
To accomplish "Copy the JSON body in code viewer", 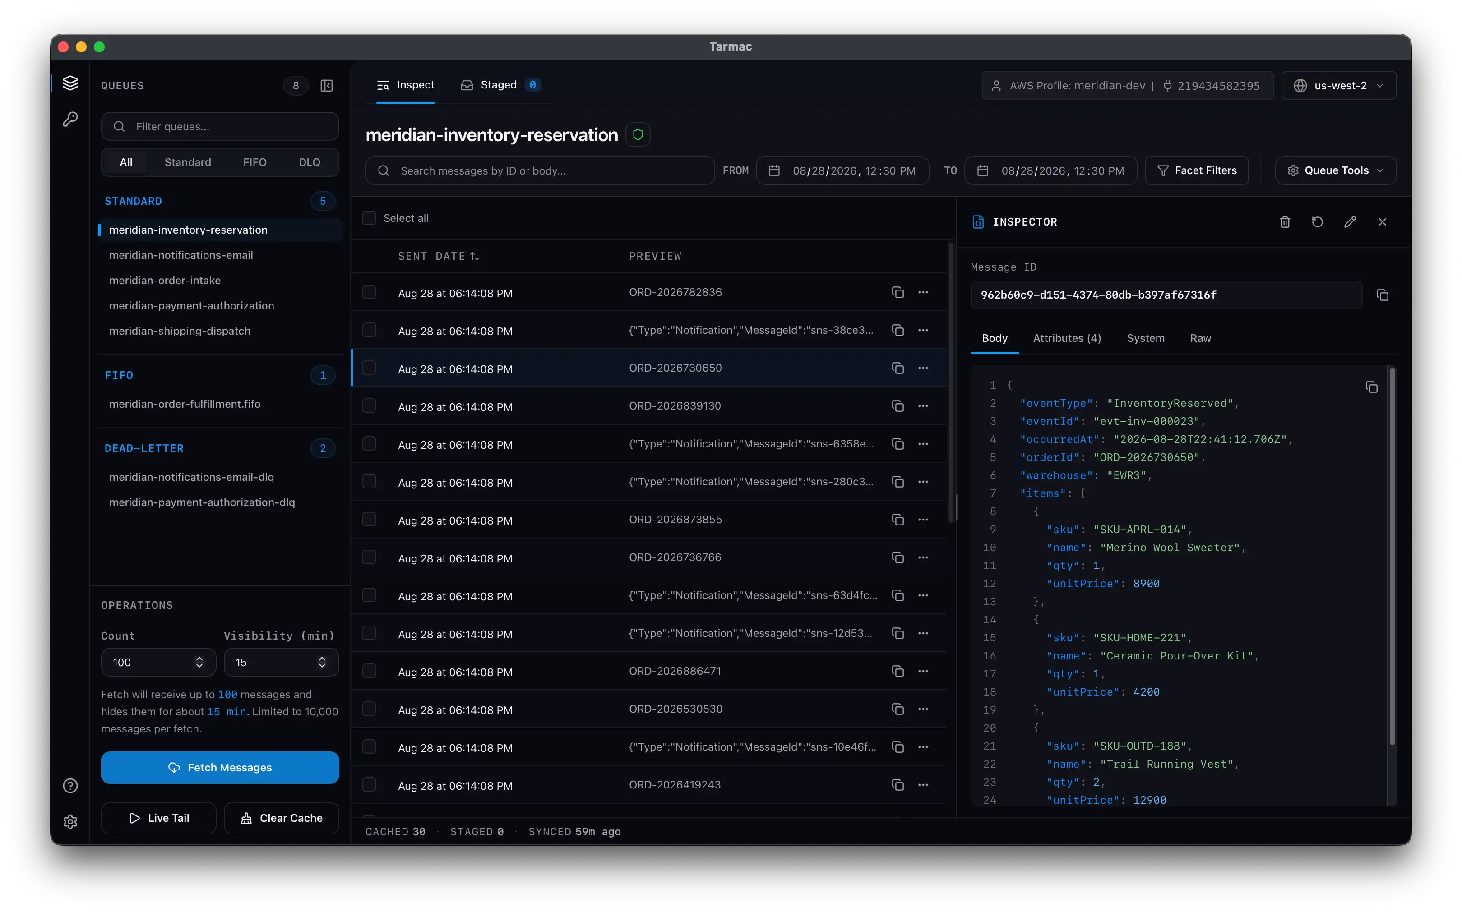I will [x=1371, y=387].
